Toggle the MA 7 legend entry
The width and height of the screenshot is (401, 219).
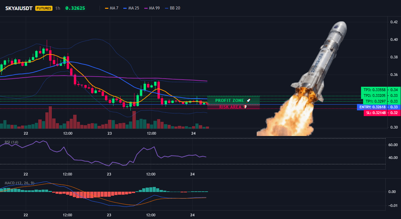click(111, 8)
